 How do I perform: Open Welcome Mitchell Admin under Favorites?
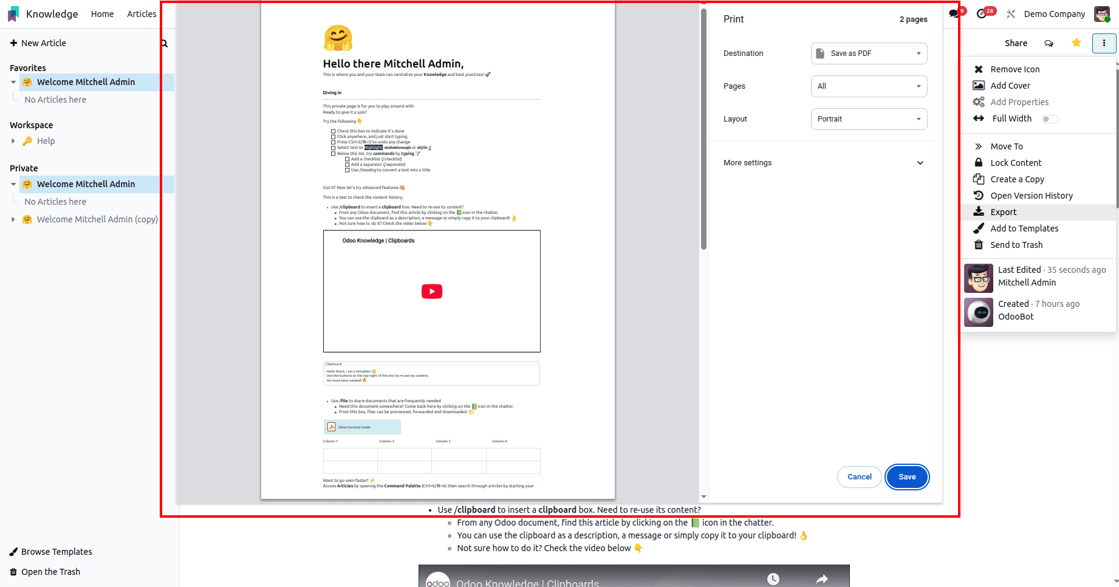click(86, 82)
